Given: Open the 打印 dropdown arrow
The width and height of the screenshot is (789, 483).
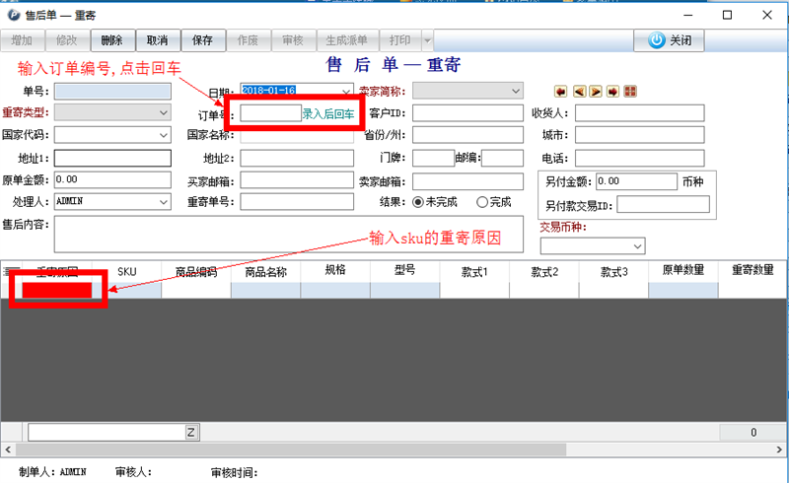Looking at the screenshot, I should point(427,40).
